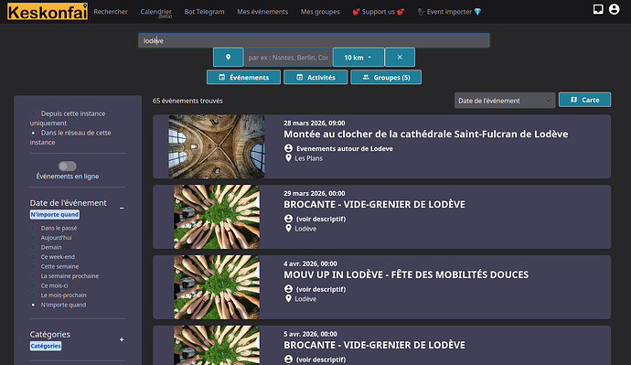The height and width of the screenshot is (365, 631).
Task: Show results on Carte map
Action: (x=584, y=100)
